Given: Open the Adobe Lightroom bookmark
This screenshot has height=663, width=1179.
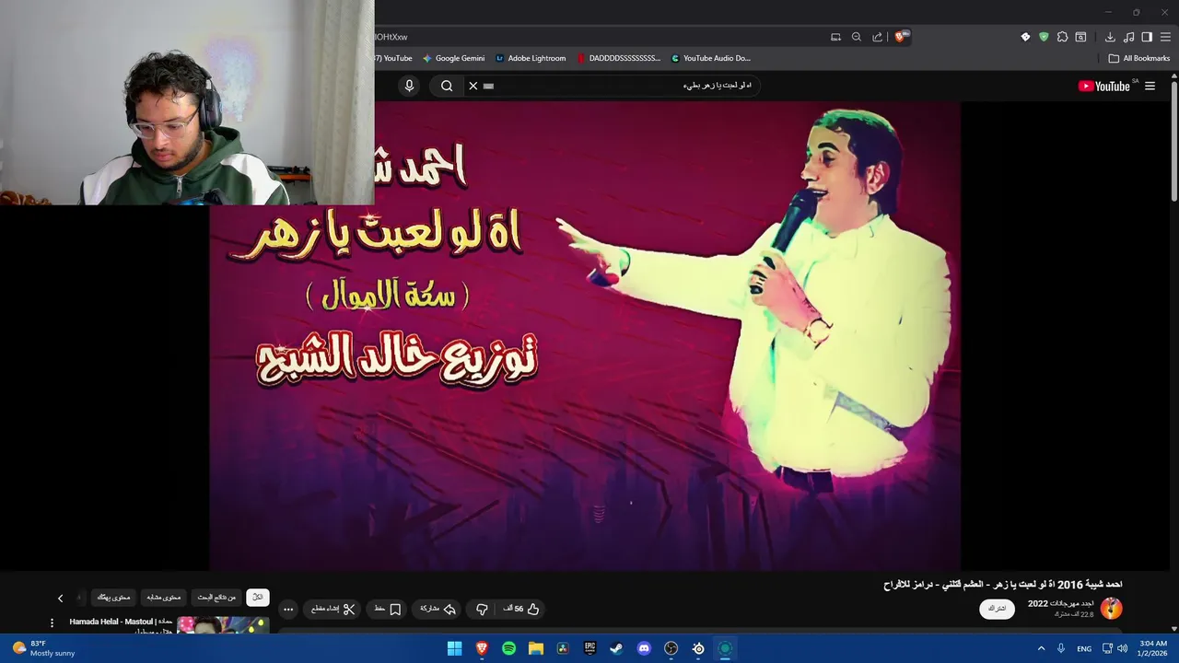Looking at the screenshot, I should pos(531,58).
